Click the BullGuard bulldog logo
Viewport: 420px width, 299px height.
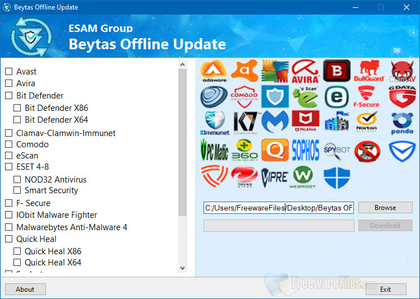(x=369, y=71)
